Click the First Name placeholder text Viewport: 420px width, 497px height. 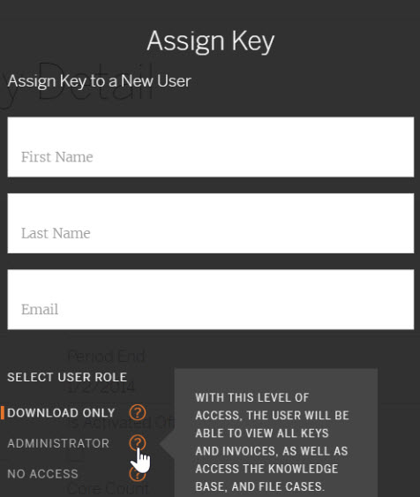(x=57, y=157)
